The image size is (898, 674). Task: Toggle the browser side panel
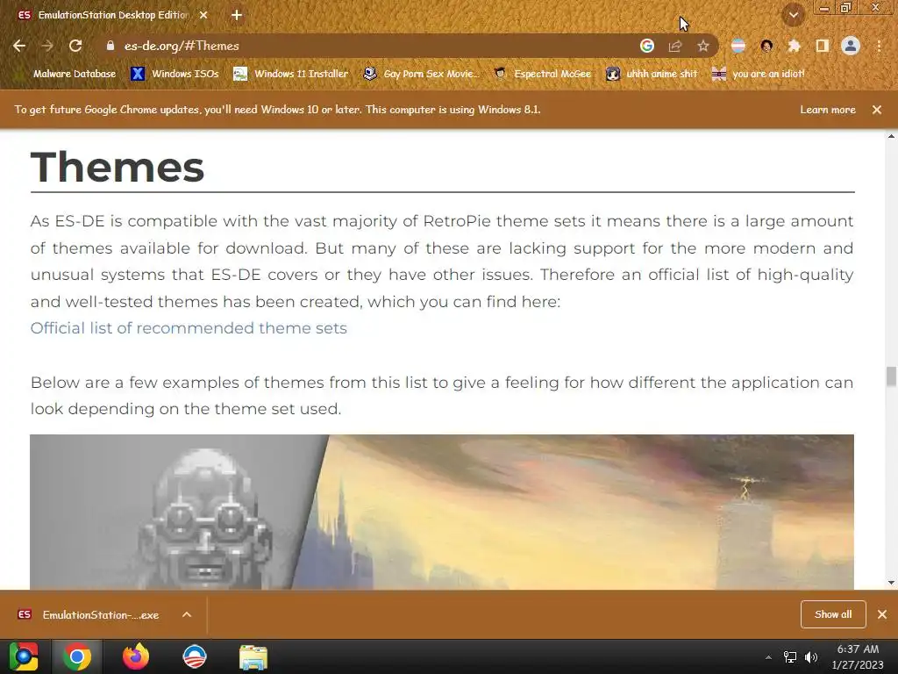822,46
